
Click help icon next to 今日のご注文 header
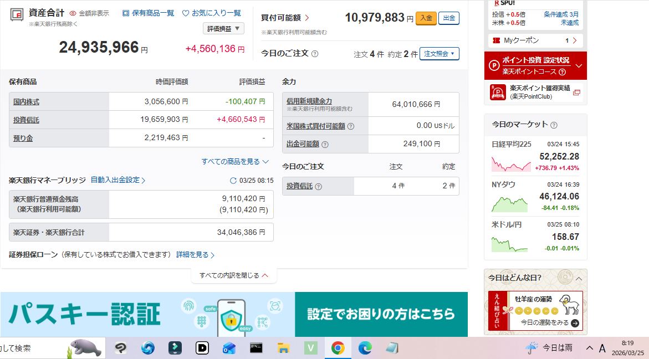click(315, 54)
